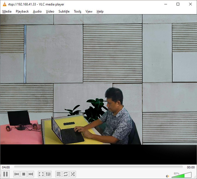The image size is (197, 179).
Task: Show extended settings and effects
Action: click(x=48, y=174)
